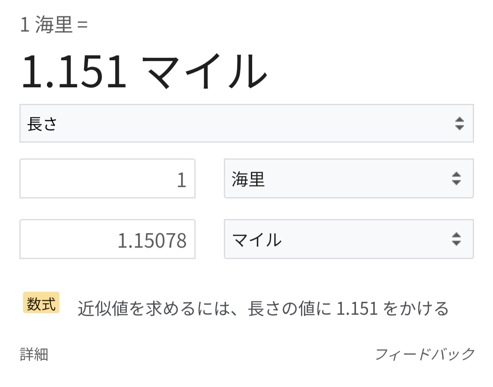Open the マイル target unit dropdown
493x387 pixels.
pos(348,239)
